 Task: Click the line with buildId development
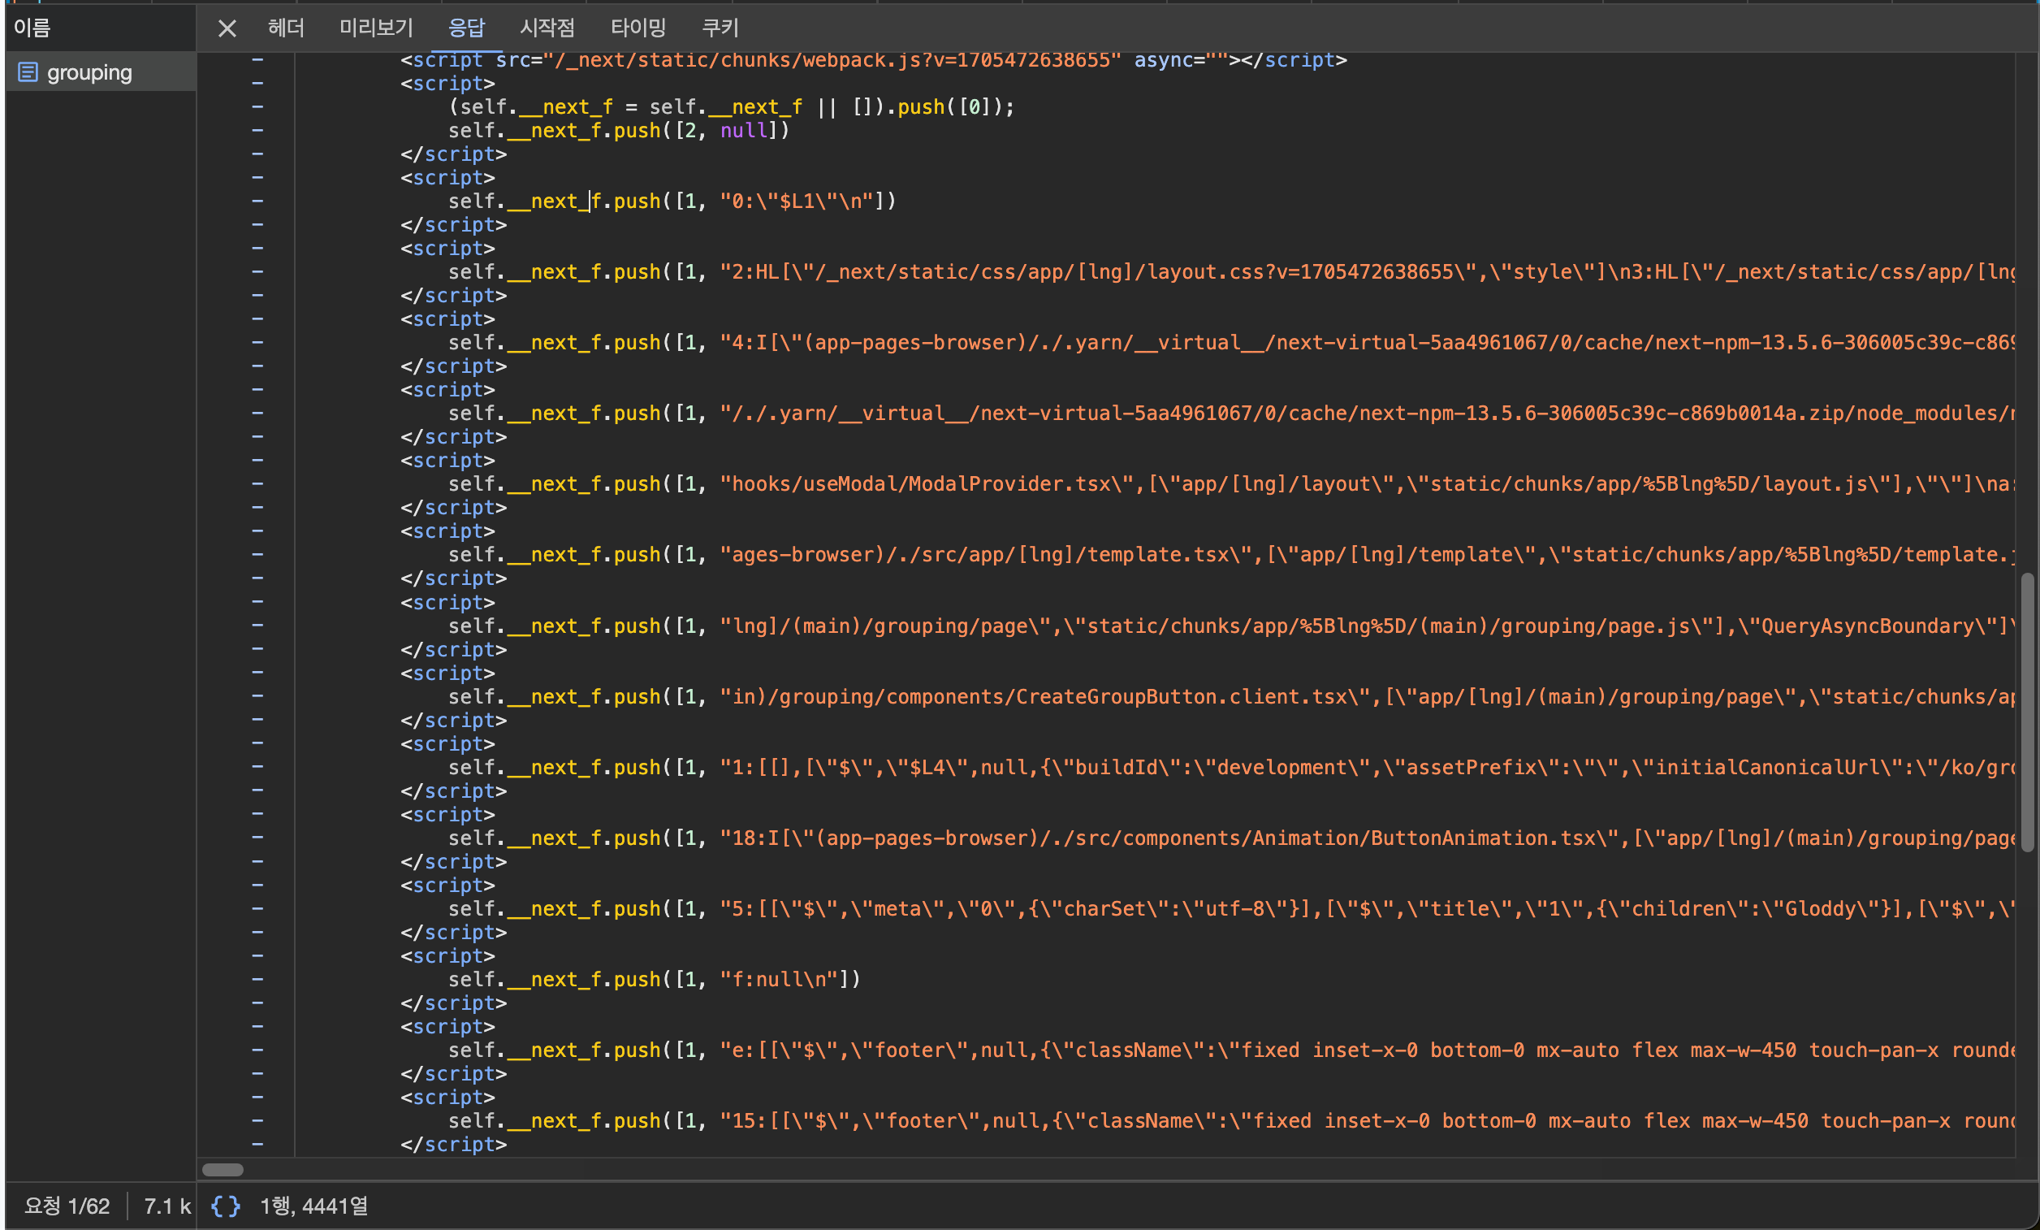click(x=1232, y=767)
